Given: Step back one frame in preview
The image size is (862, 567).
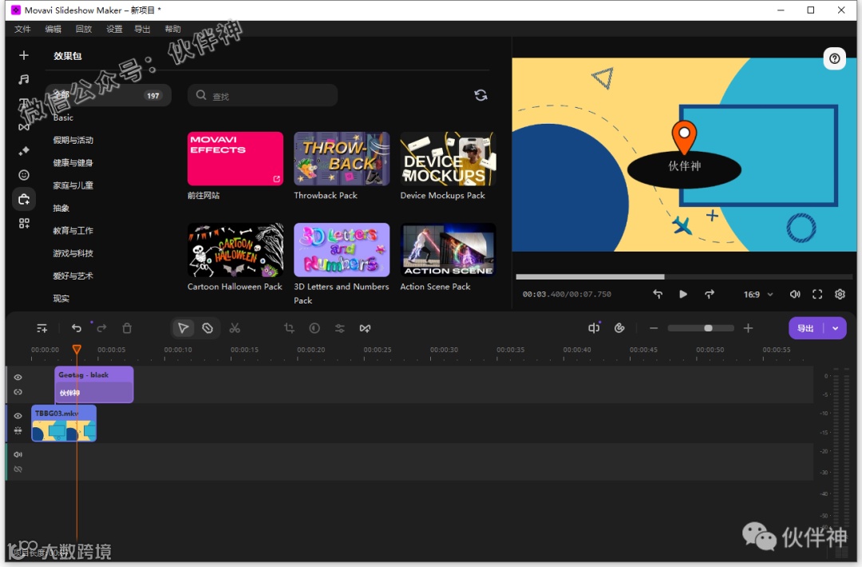Looking at the screenshot, I should tap(658, 294).
